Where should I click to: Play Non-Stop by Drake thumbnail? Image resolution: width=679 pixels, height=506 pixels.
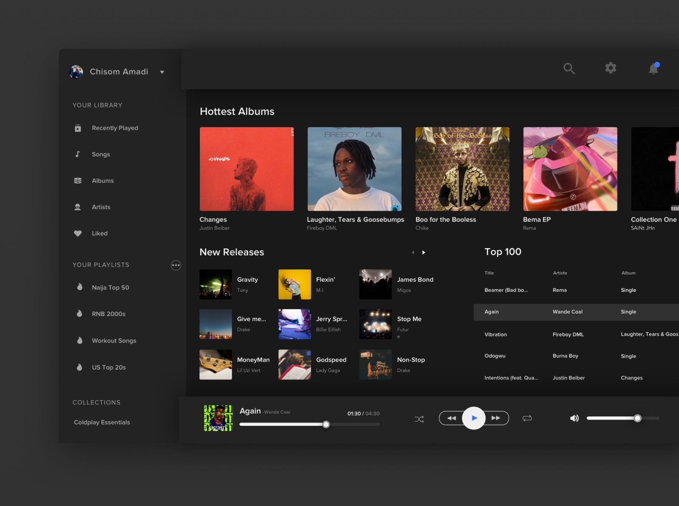pyautogui.click(x=376, y=365)
